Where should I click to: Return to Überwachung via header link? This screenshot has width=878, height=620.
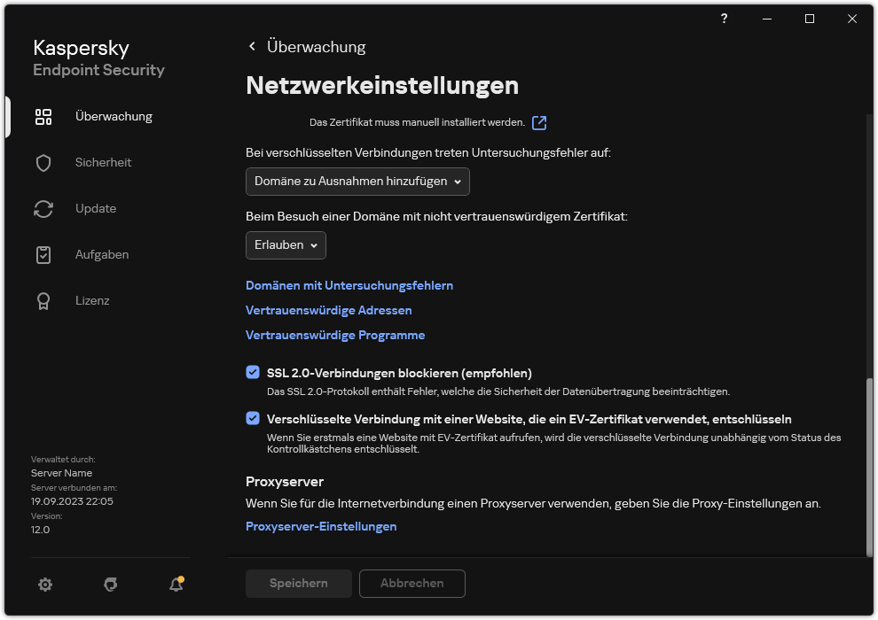pos(316,46)
